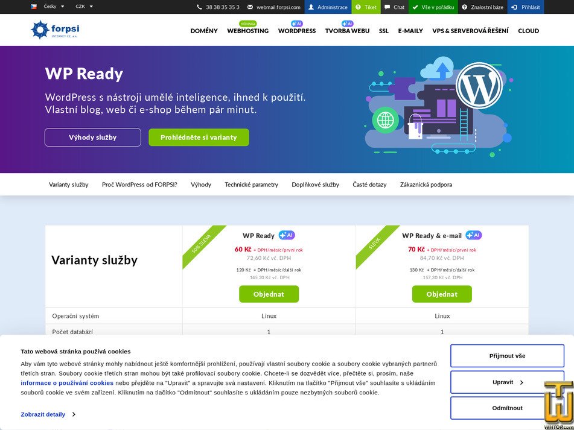The height and width of the screenshot is (430, 574).
Task: Open the WEBHOSTING menu item
Action: click(x=247, y=31)
